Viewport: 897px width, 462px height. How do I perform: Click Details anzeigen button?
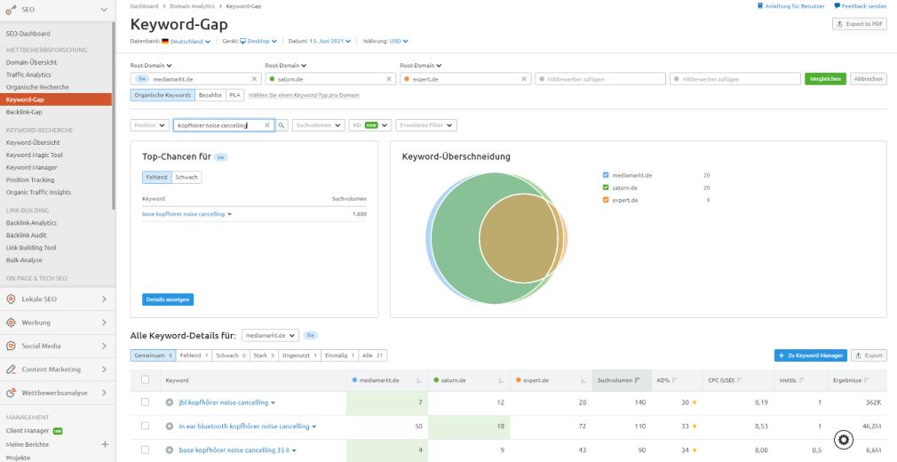pyautogui.click(x=168, y=299)
